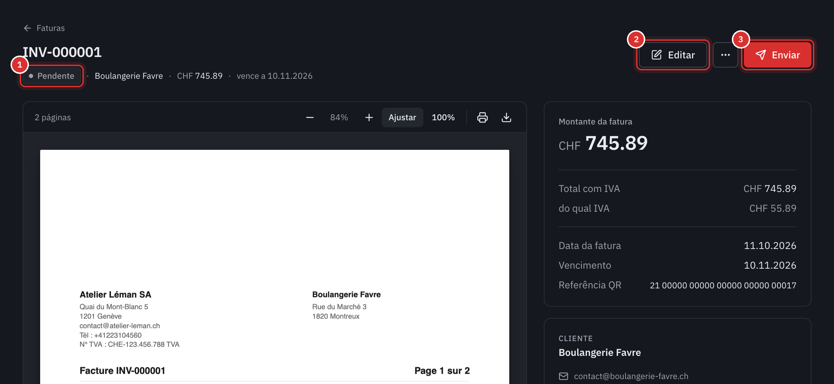Click the paper plane icon on Enviar

click(761, 55)
